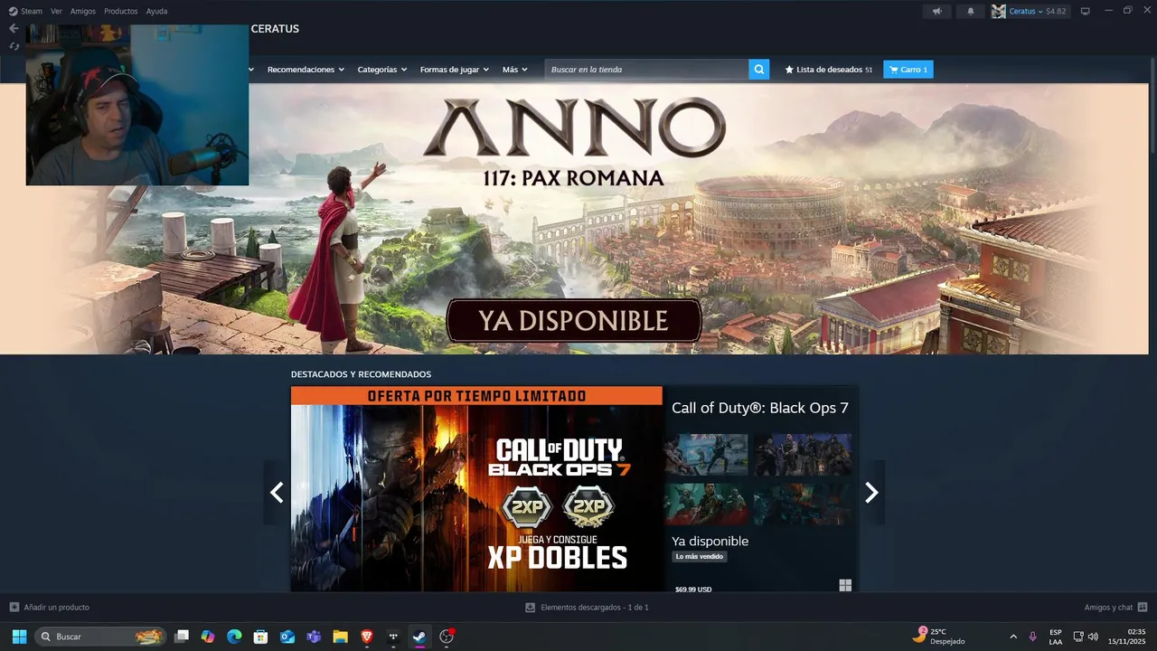Open Lista de deseados
Screen dimensions: 1157x651
click(829, 70)
